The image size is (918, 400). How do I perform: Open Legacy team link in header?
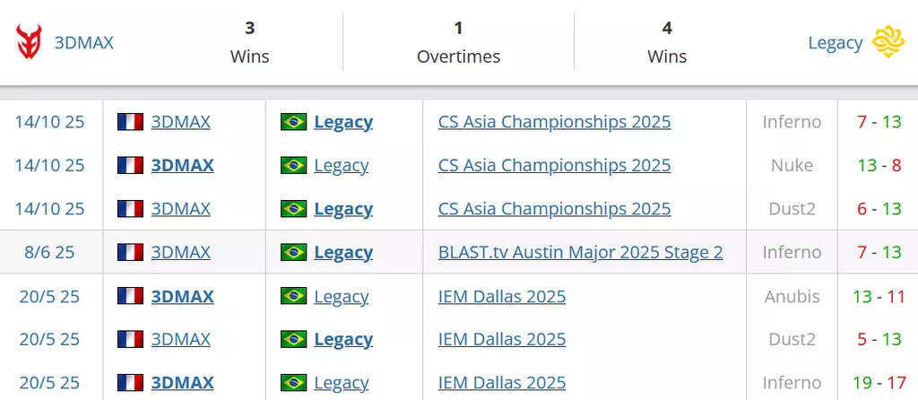pos(835,42)
